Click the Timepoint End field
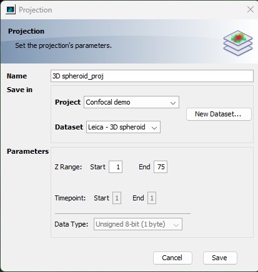The image size is (258, 272). click(152, 198)
